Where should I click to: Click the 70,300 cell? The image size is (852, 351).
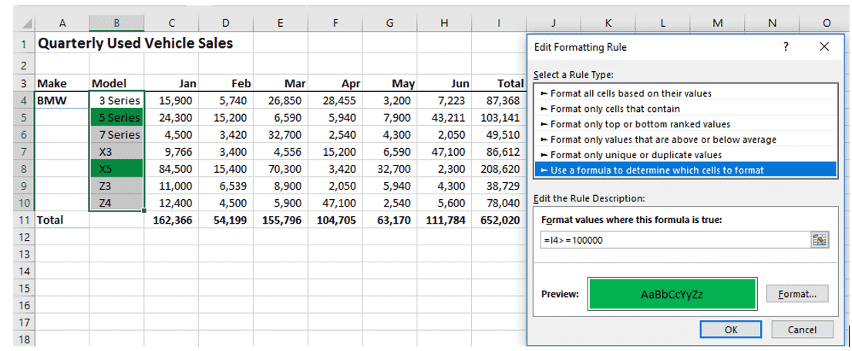[281, 168]
